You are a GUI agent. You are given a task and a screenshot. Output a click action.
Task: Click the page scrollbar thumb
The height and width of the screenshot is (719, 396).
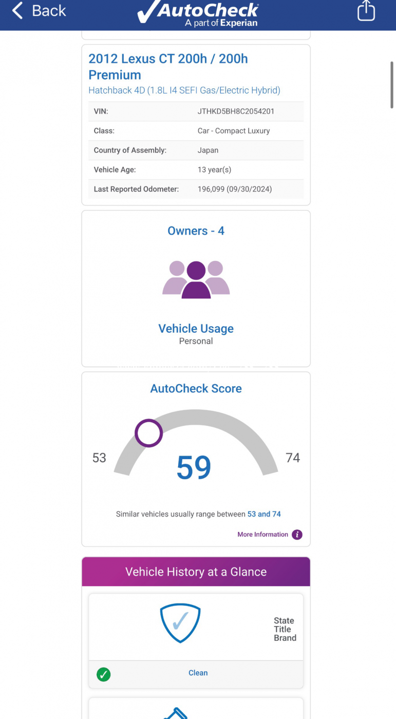click(392, 85)
